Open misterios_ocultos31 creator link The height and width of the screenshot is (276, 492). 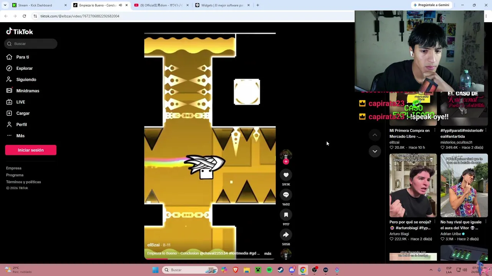tap(456, 142)
